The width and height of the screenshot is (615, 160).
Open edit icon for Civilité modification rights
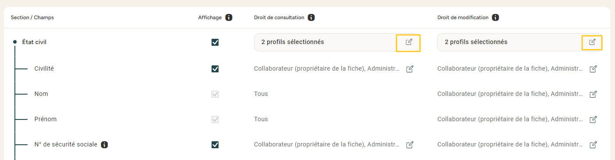[x=593, y=69]
